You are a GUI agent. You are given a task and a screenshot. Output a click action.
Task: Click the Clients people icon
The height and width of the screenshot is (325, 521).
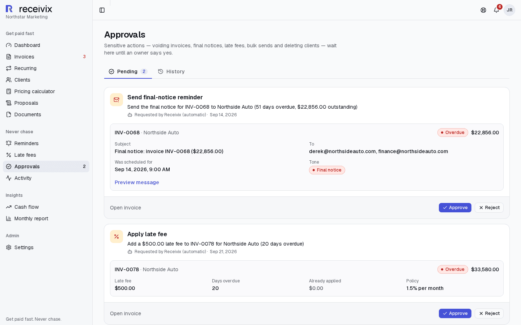pos(9,80)
